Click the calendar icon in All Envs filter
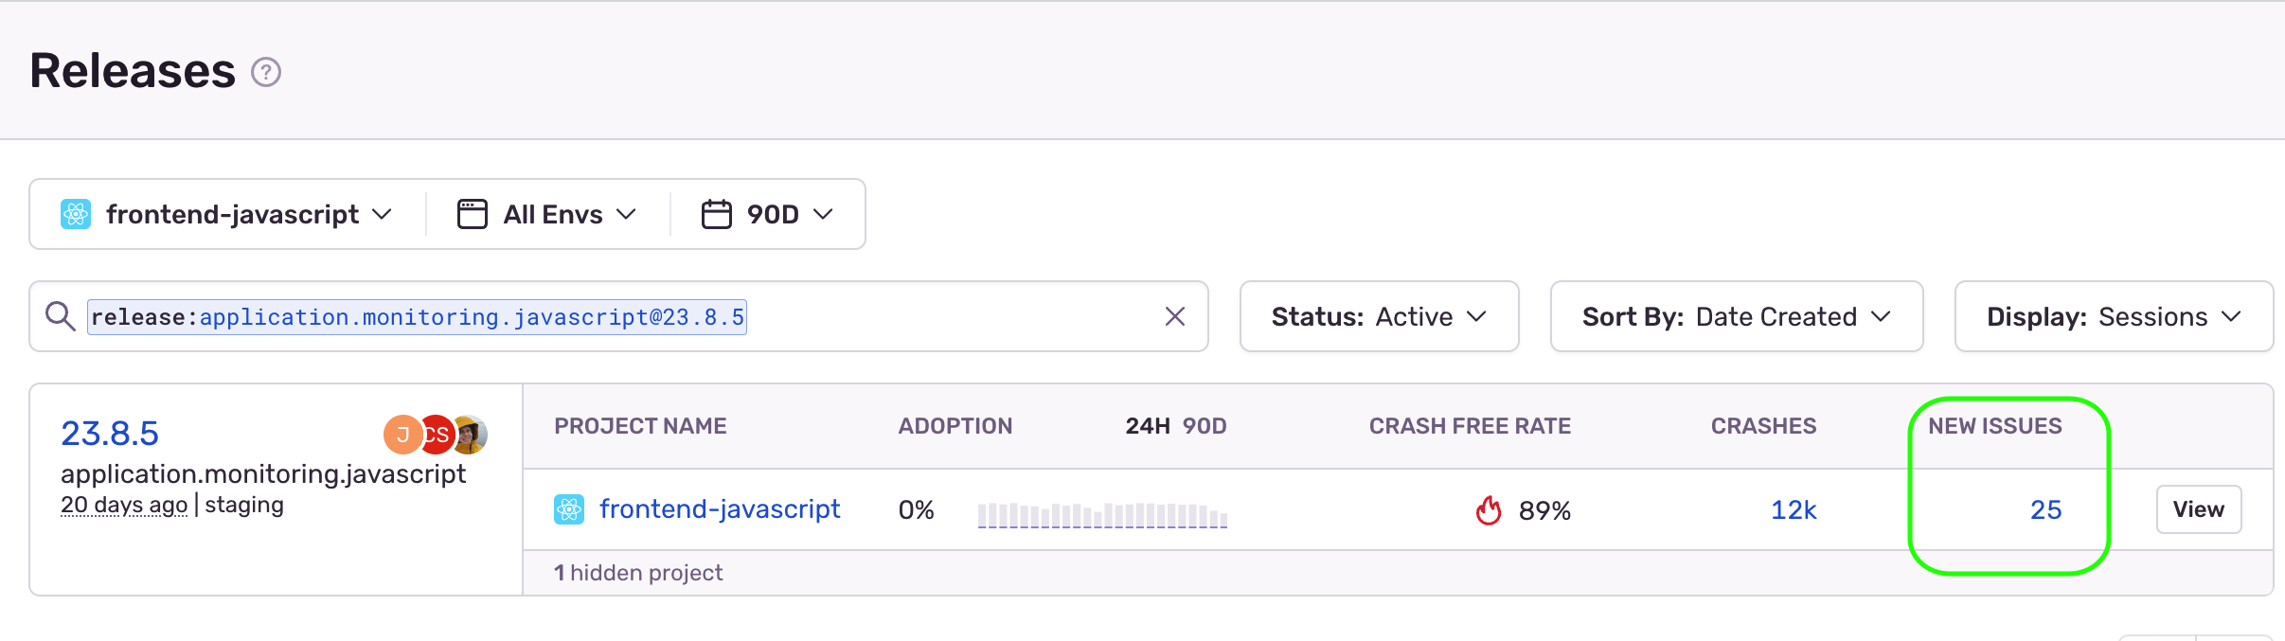This screenshot has height=641, width=2285. 471,213
